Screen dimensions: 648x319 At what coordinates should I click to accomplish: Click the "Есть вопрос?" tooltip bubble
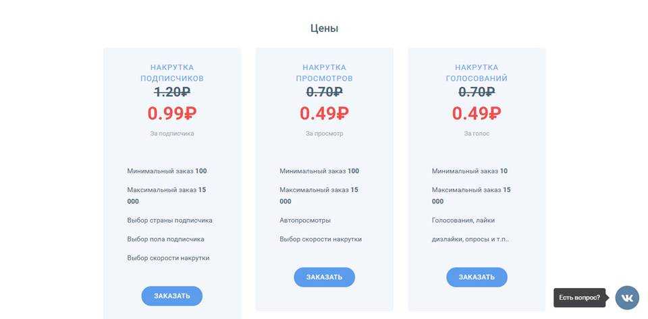tap(579, 297)
